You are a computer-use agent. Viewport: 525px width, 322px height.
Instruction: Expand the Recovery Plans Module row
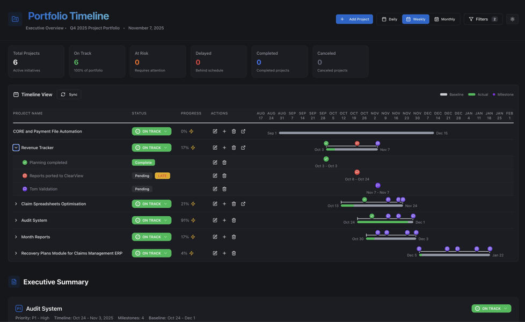[x=16, y=253]
